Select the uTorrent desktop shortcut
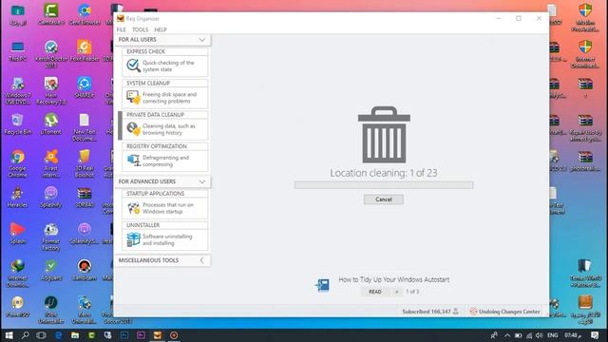 tap(50, 124)
